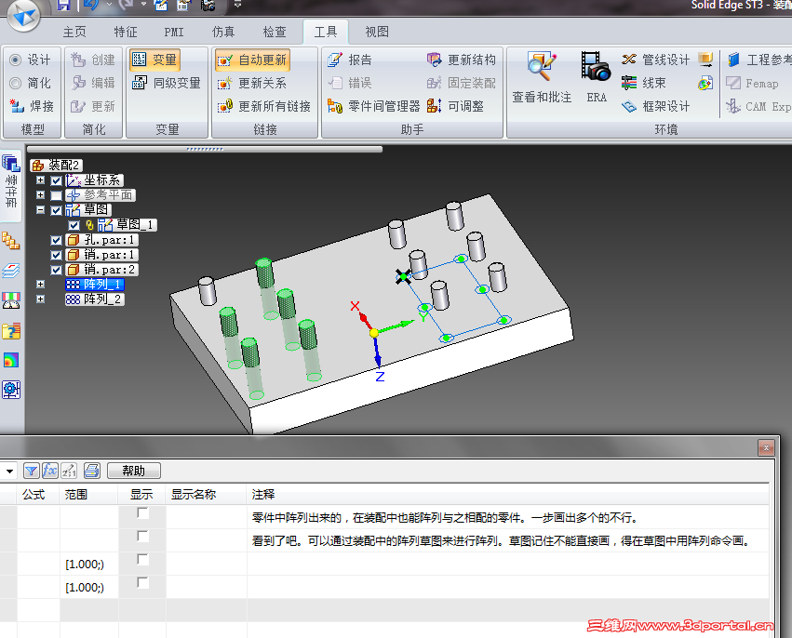Switch to the 视图 ribbon tab

click(x=377, y=32)
